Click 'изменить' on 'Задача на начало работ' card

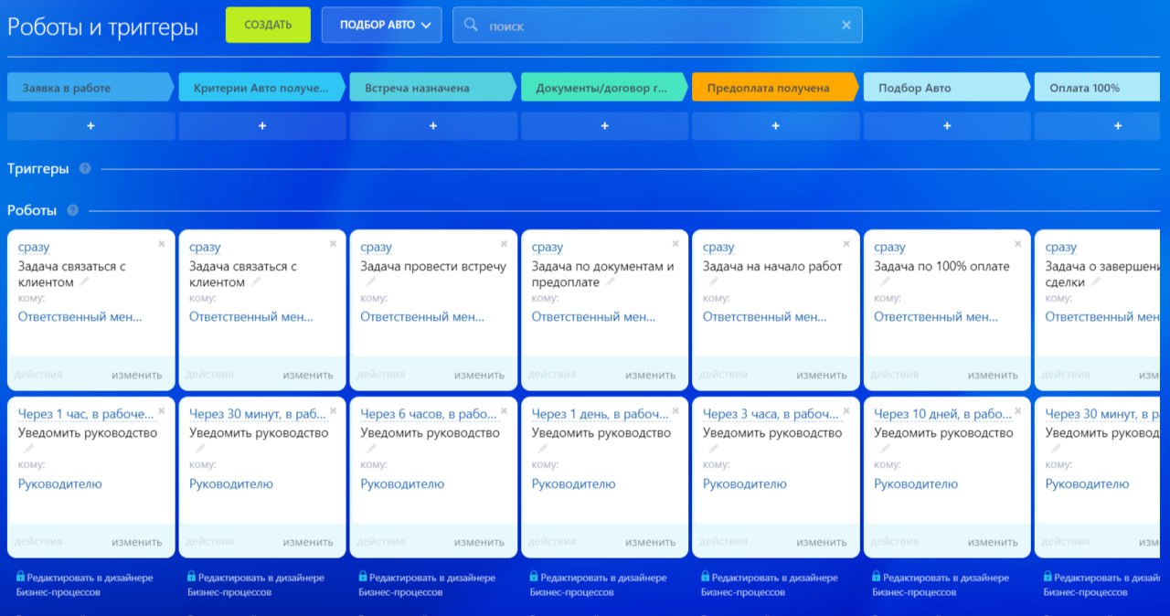coord(821,375)
